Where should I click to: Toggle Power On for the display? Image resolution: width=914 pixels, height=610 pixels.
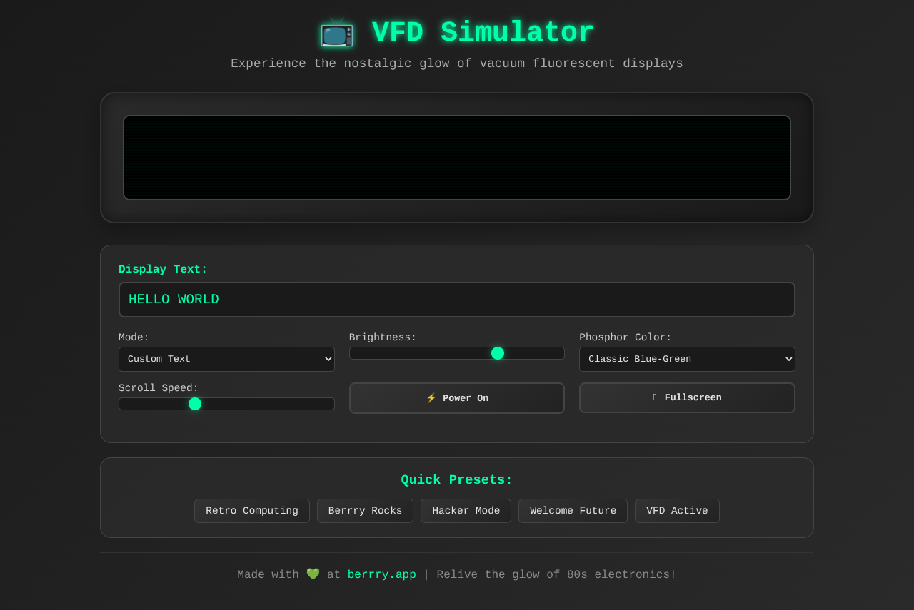coord(457,397)
